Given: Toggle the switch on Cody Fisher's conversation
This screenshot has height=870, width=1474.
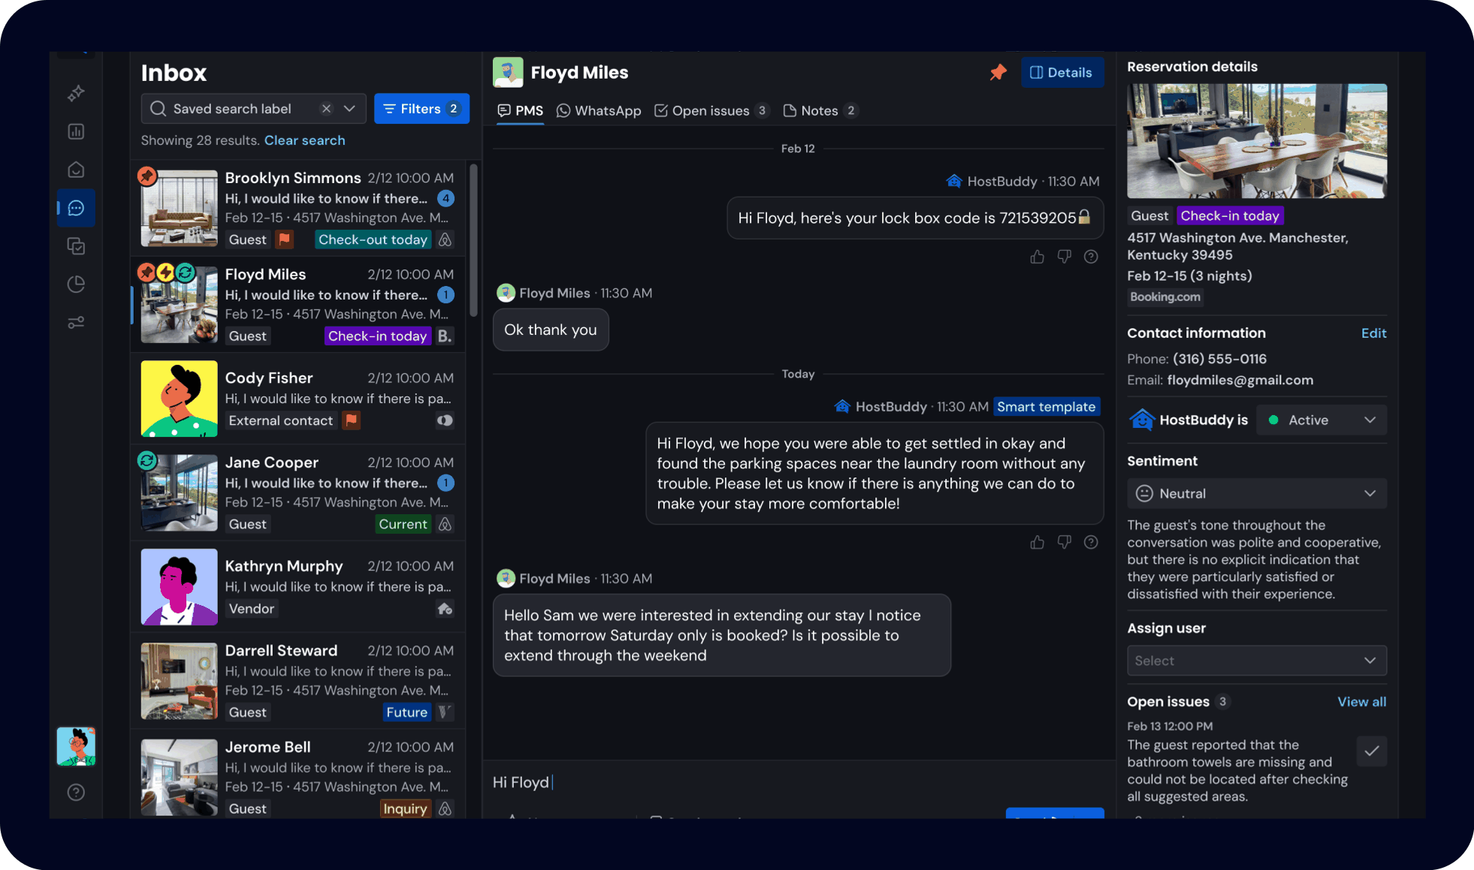Looking at the screenshot, I should tap(445, 420).
